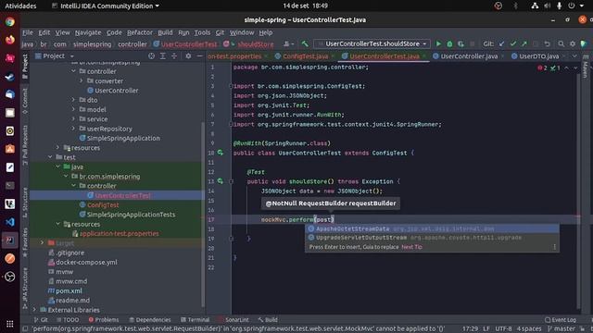
Task: Click the LF line separator indicator
Action: point(486,329)
